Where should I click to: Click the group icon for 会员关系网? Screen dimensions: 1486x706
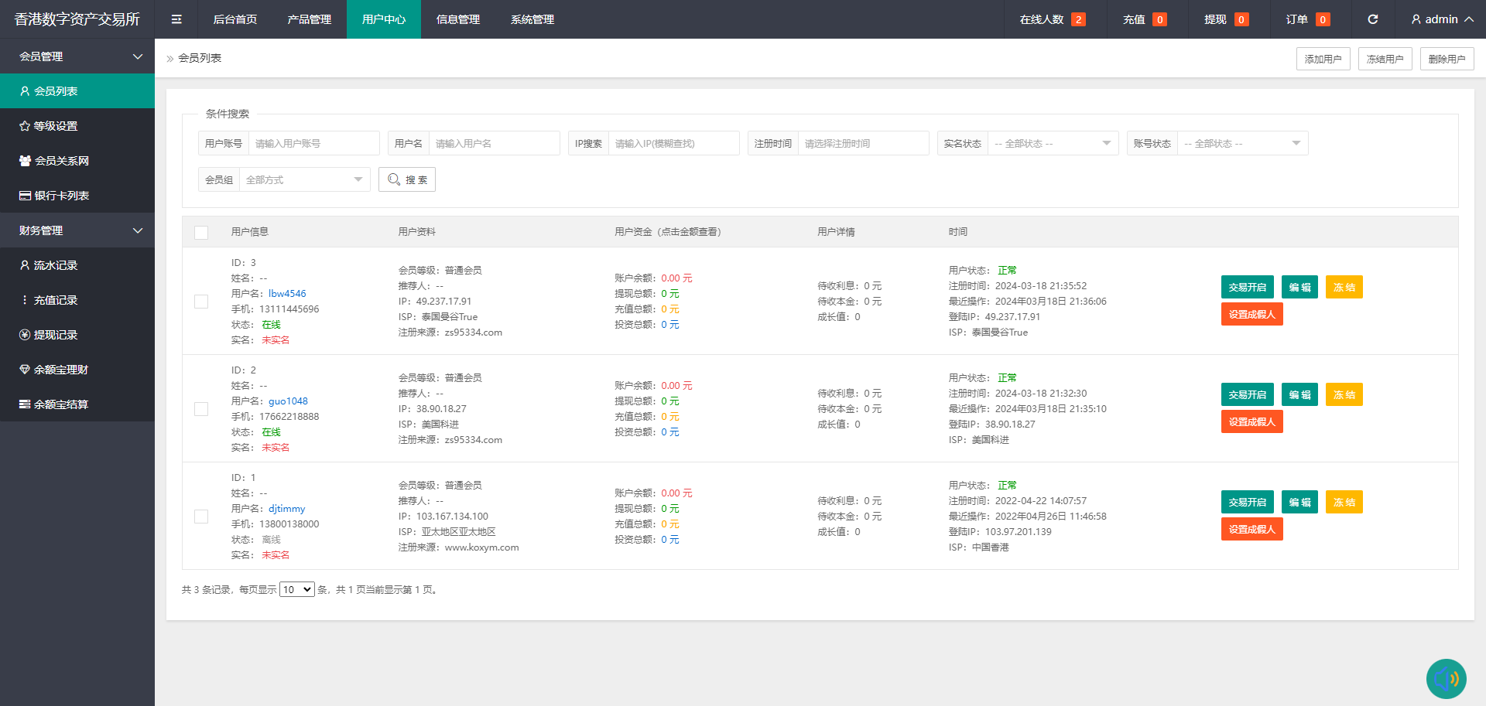click(25, 161)
